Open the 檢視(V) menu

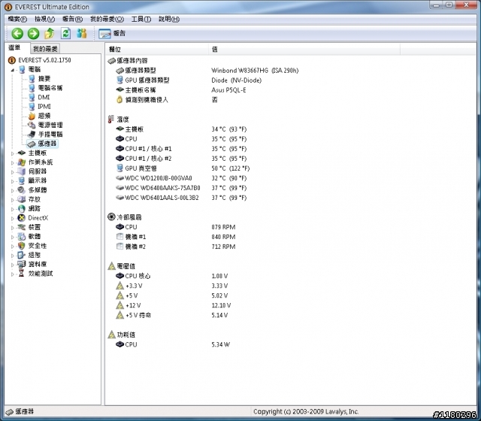44,19
